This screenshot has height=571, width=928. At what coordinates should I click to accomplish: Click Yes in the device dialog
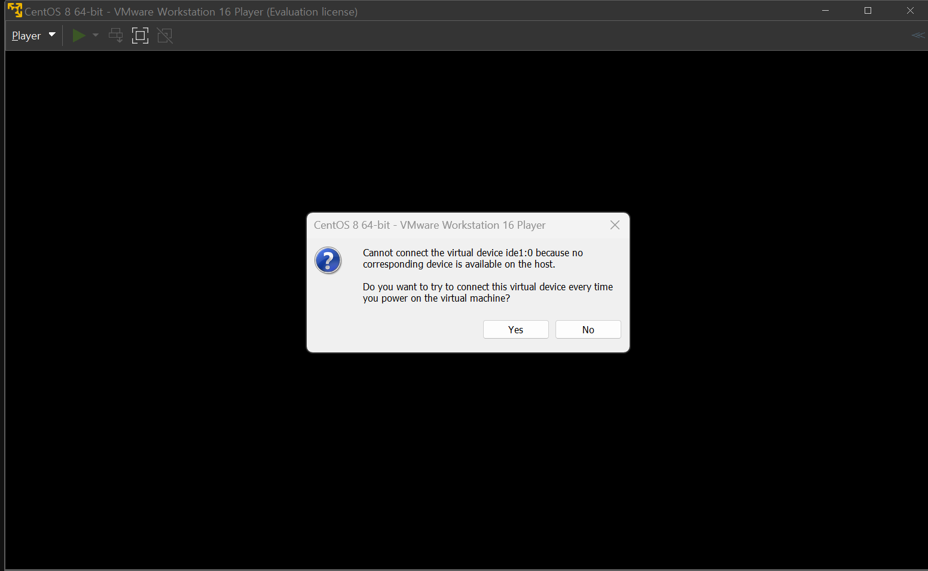coord(515,330)
